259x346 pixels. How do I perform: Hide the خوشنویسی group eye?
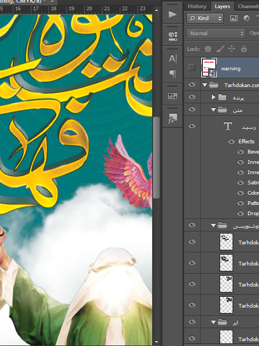tap(192, 225)
